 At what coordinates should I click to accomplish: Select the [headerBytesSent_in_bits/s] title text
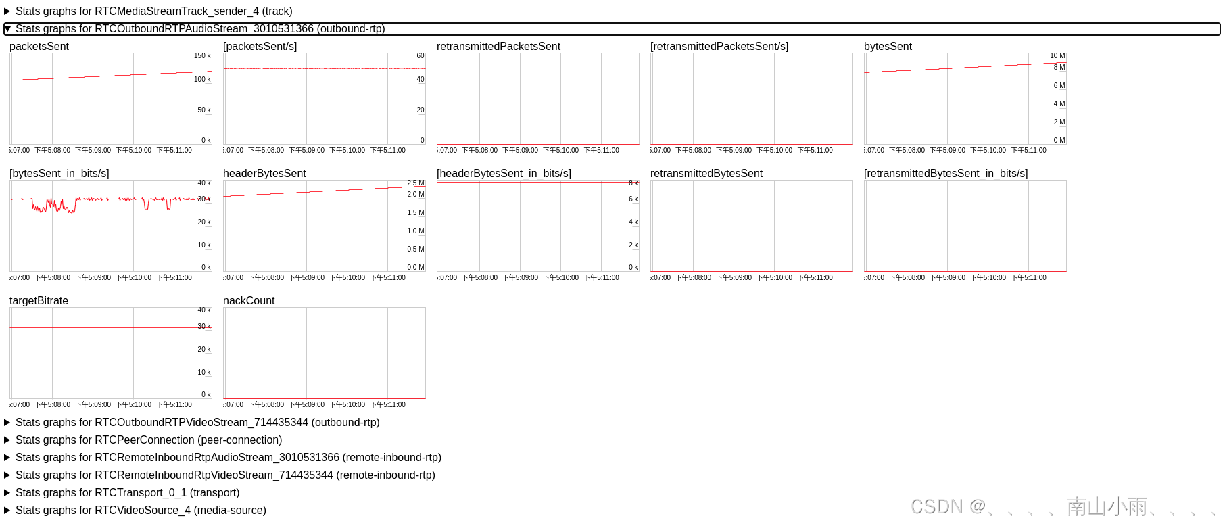pos(504,174)
